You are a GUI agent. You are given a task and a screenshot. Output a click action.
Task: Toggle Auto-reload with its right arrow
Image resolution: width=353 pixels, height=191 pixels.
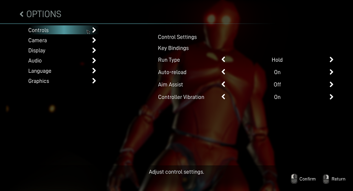click(331, 72)
